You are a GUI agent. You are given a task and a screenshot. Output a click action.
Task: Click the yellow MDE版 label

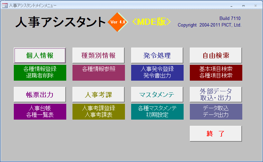(152, 22)
